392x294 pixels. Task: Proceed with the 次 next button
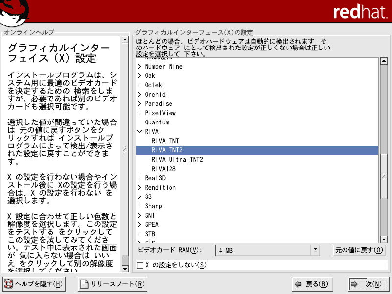[368, 284]
